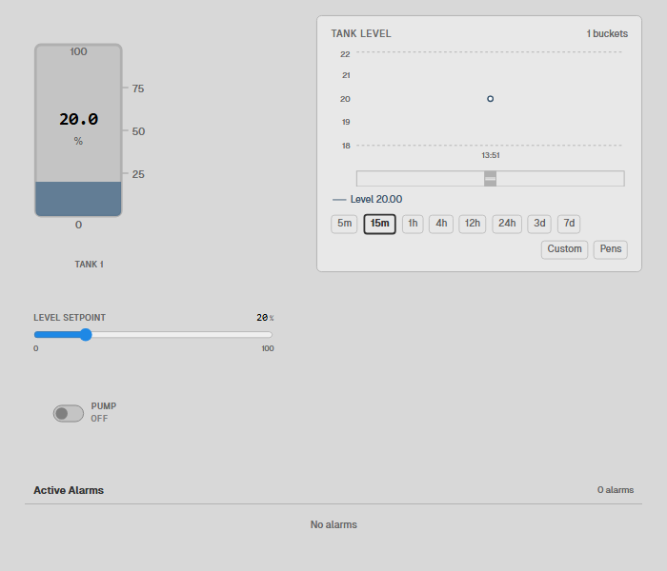Screen dimensions: 667x571
Task: Click the chart range scrubber handle
Action: pyautogui.click(x=490, y=179)
